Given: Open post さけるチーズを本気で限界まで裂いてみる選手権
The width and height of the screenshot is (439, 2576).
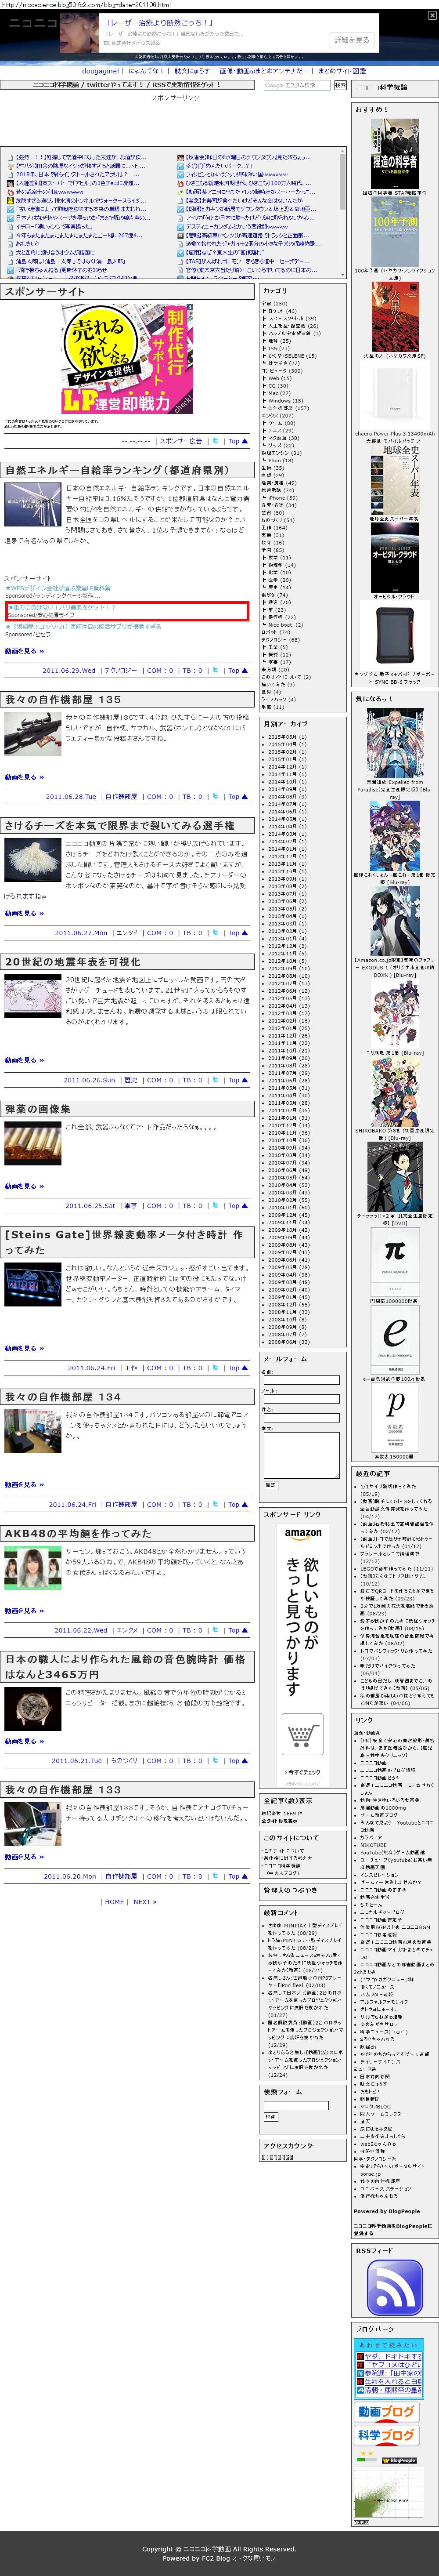Looking at the screenshot, I should point(120,826).
